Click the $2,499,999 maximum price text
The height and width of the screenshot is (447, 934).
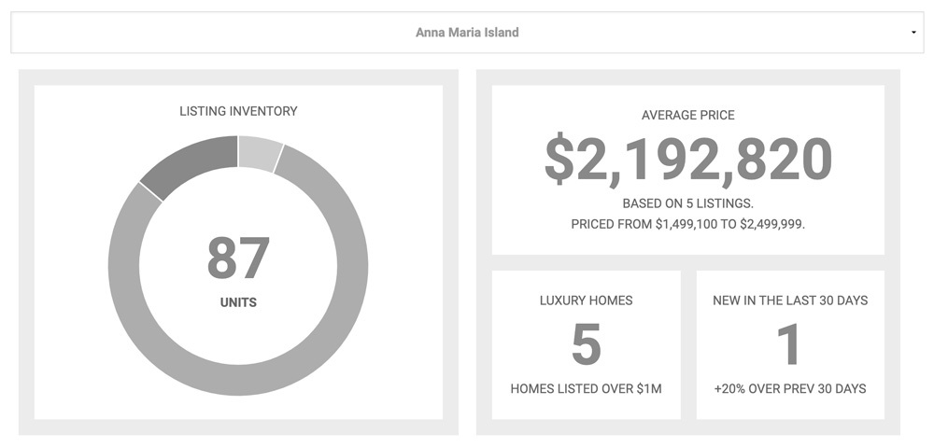(772, 225)
